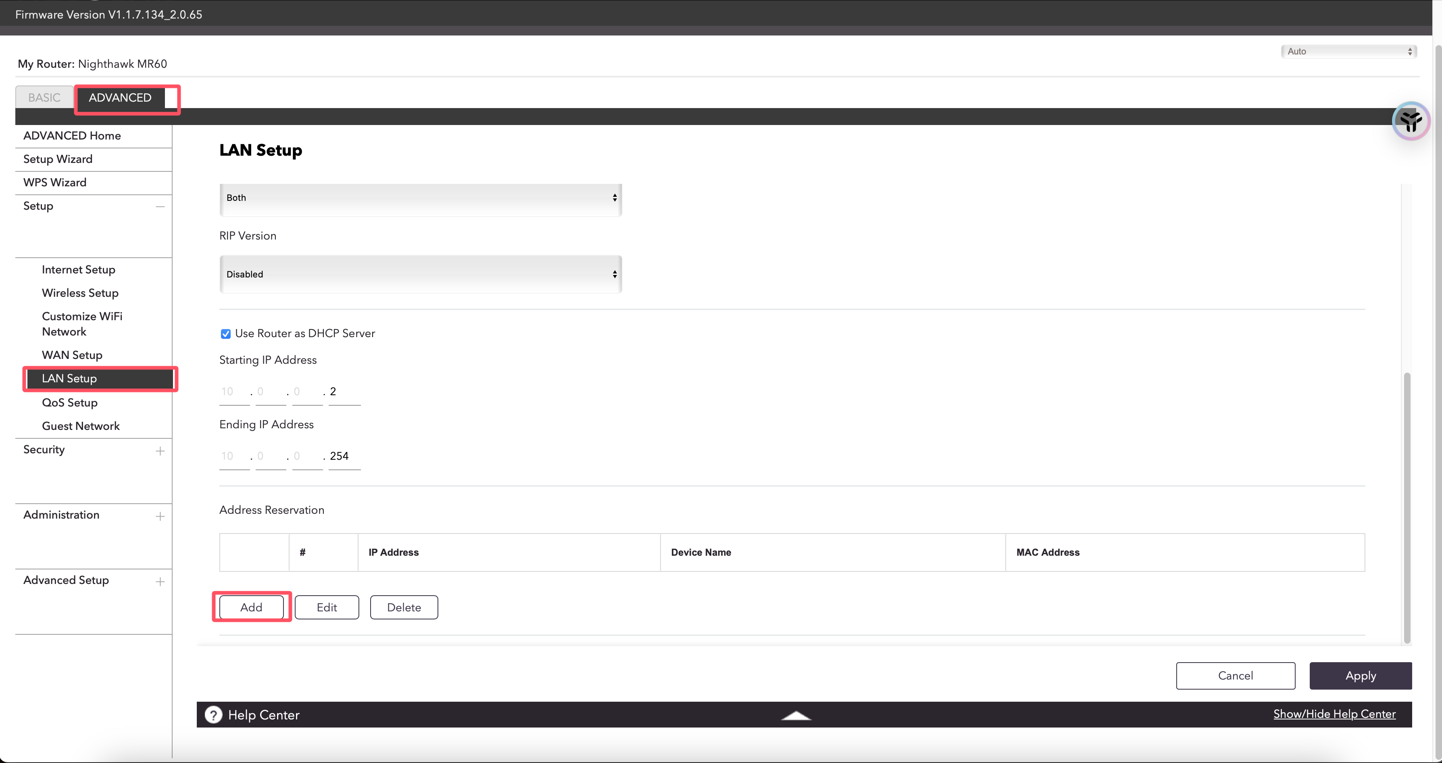Select the ADVANCED tab
The width and height of the screenshot is (1442, 763).
pyautogui.click(x=120, y=98)
